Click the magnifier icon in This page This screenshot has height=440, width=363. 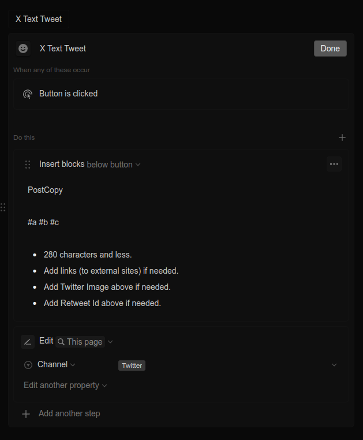coord(61,342)
